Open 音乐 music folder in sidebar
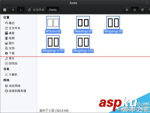 (10, 58)
